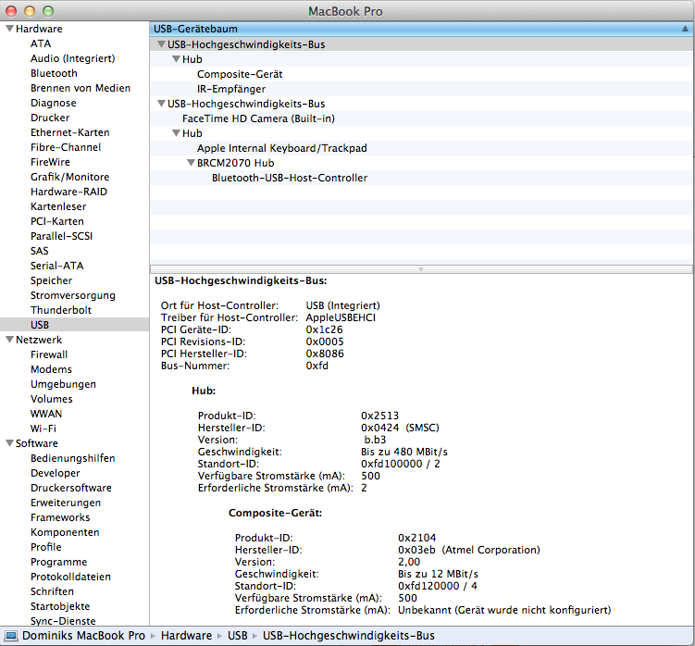Image resolution: width=695 pixels, height=646 pixels.
Task: Collapse the Netzwerk section in sidebar
Action: click(9, 340)
